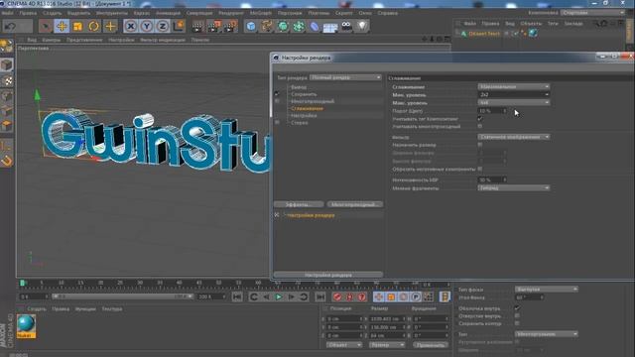Select Antialiasing in render settings list

coord(307,108)
